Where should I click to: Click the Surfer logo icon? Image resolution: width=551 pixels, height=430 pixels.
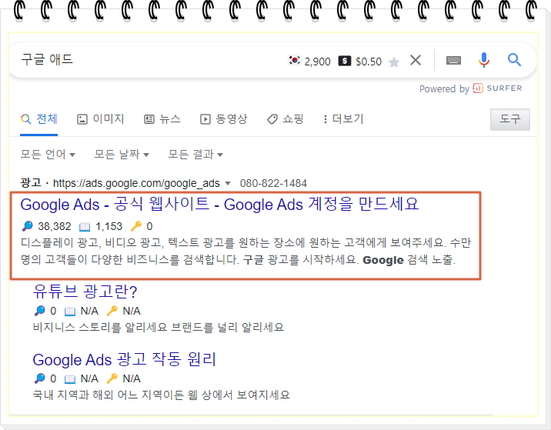click(478, 88)
